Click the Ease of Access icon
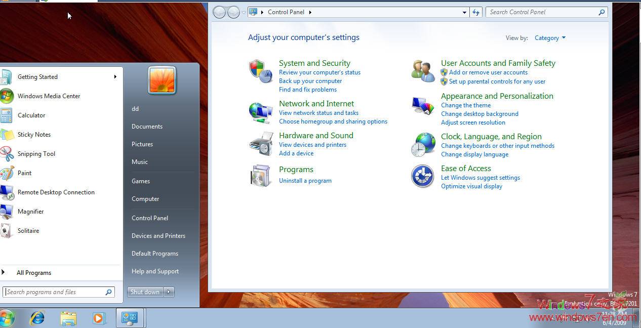Screen dimensions: 641x328 click(x=423, y=176)
